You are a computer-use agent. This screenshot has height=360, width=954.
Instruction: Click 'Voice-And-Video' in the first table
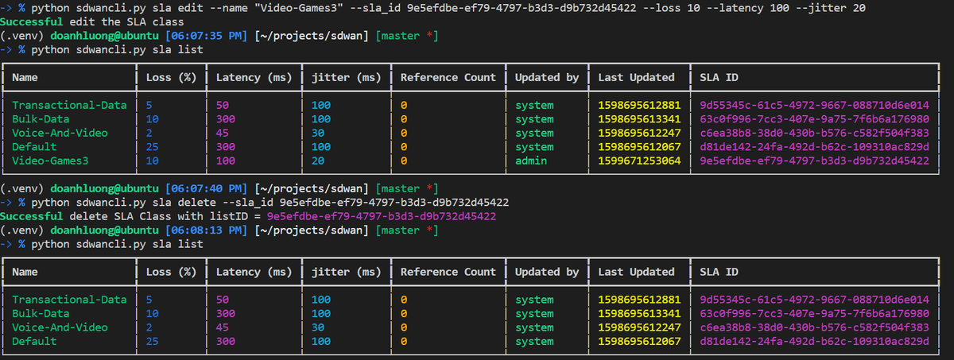60,133
